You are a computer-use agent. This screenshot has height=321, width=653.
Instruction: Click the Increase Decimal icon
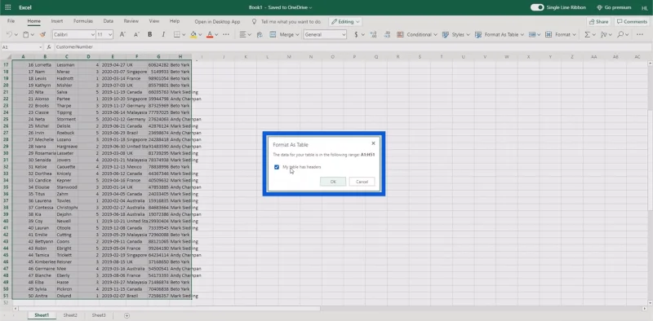click(x=373, y=34)
